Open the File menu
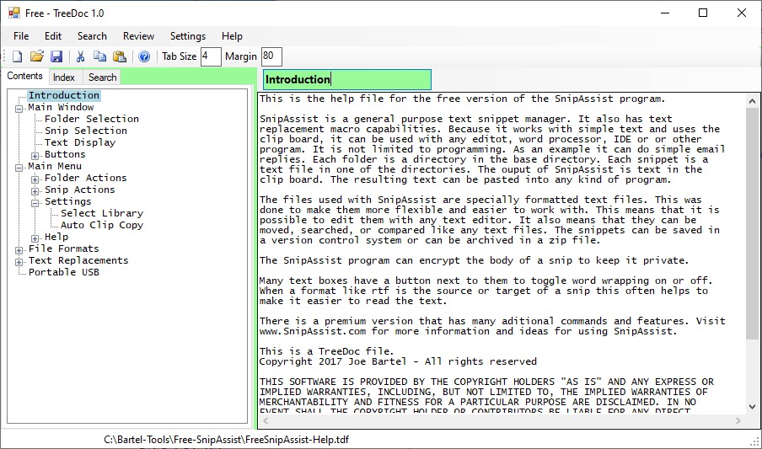762x449 pixels. point(21,36)
